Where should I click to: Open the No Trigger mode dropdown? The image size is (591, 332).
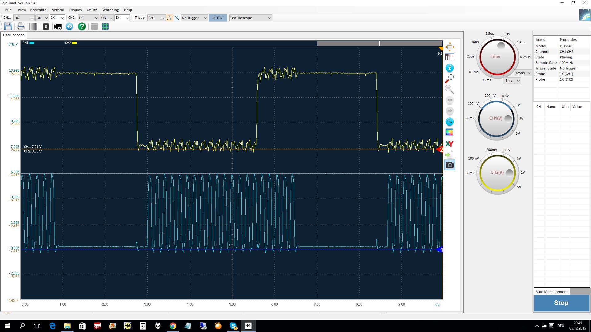tap(194, 18)
